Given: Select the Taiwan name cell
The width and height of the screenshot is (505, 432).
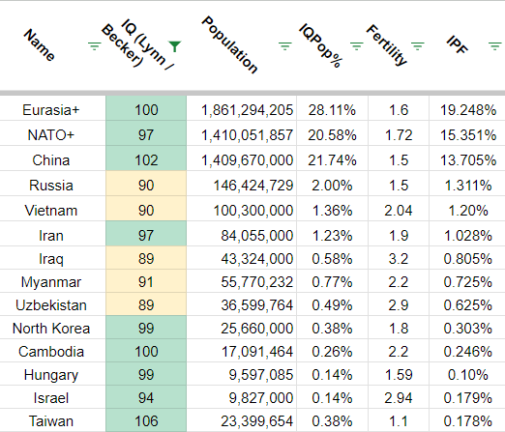Looking at the screenshot, I should [x=51, y=421].
